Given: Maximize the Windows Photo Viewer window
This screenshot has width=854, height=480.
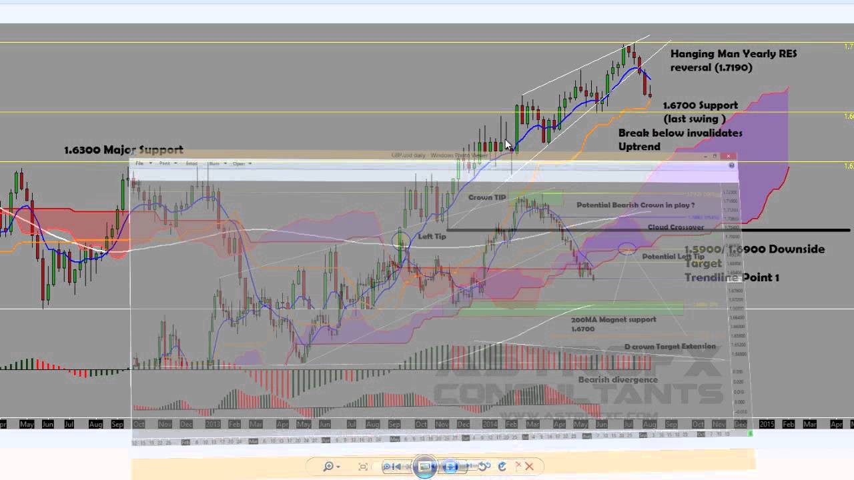Looking at the screenshot, I should (715, 156).
